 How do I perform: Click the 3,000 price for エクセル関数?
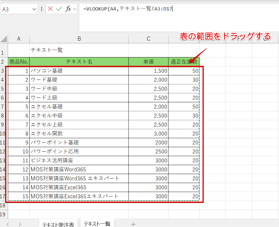pyautogui.click(x=148, y=133)
